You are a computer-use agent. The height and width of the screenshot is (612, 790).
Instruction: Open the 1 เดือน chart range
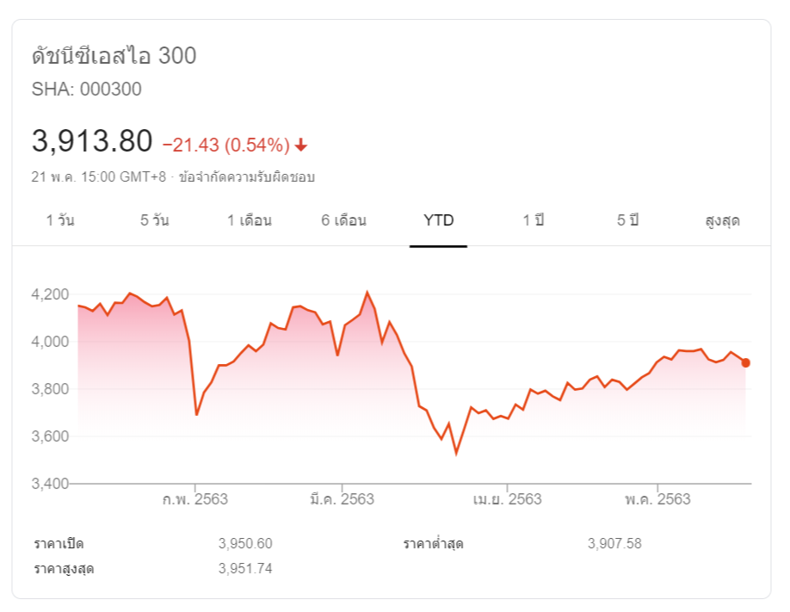(250, 220)
